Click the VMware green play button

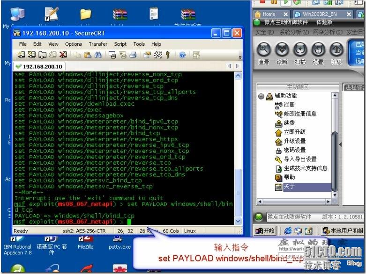[x=286, y=2]
